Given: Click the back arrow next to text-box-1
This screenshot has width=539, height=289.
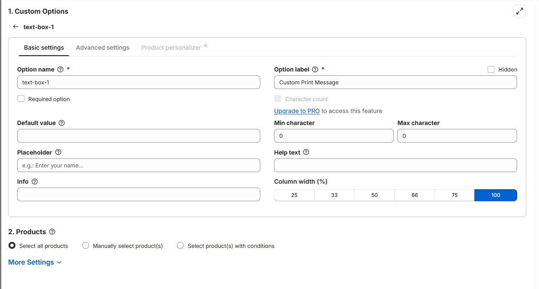Looking at the screenshot, I should click(x=15, y=27).
